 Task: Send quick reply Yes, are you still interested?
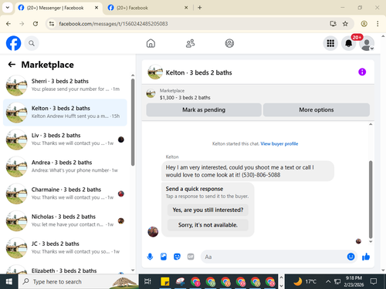tap(208, 210)
